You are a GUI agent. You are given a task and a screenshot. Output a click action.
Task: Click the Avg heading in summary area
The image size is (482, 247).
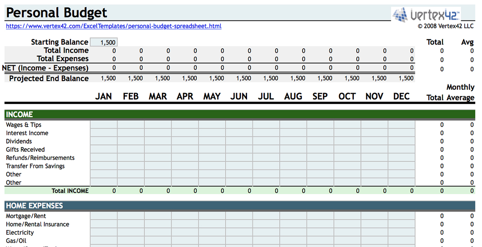[x=468, y=42]
